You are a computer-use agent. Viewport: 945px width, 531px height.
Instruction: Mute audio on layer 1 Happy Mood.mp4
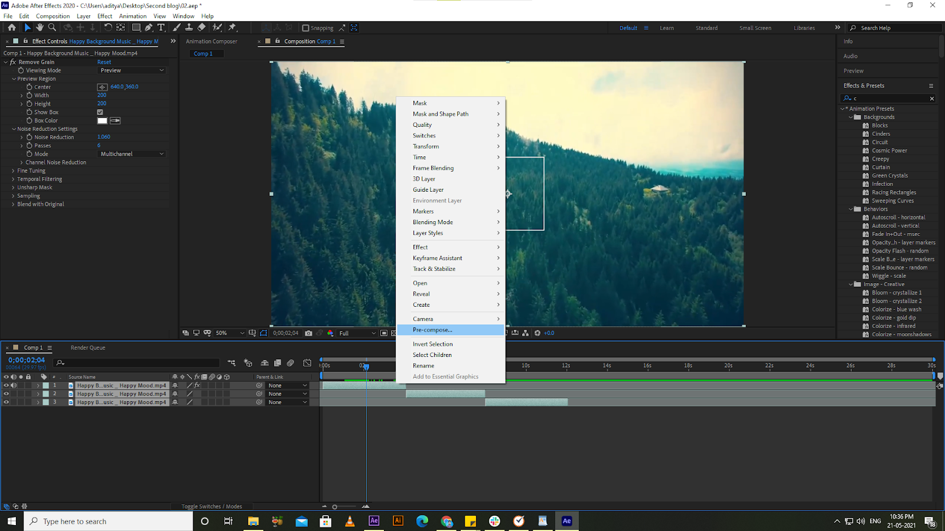(13, 385)
